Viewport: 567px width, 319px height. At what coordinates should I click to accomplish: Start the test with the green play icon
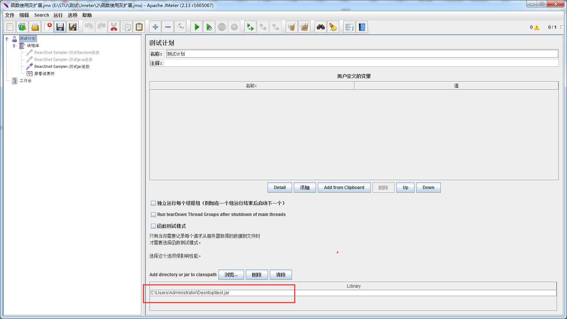[197, 27]
